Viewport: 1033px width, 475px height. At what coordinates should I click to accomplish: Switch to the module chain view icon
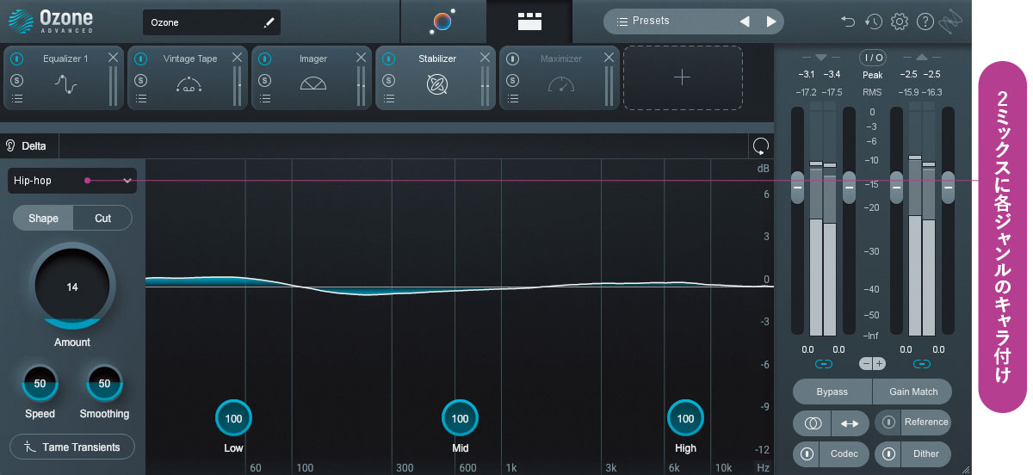point(529,22)
